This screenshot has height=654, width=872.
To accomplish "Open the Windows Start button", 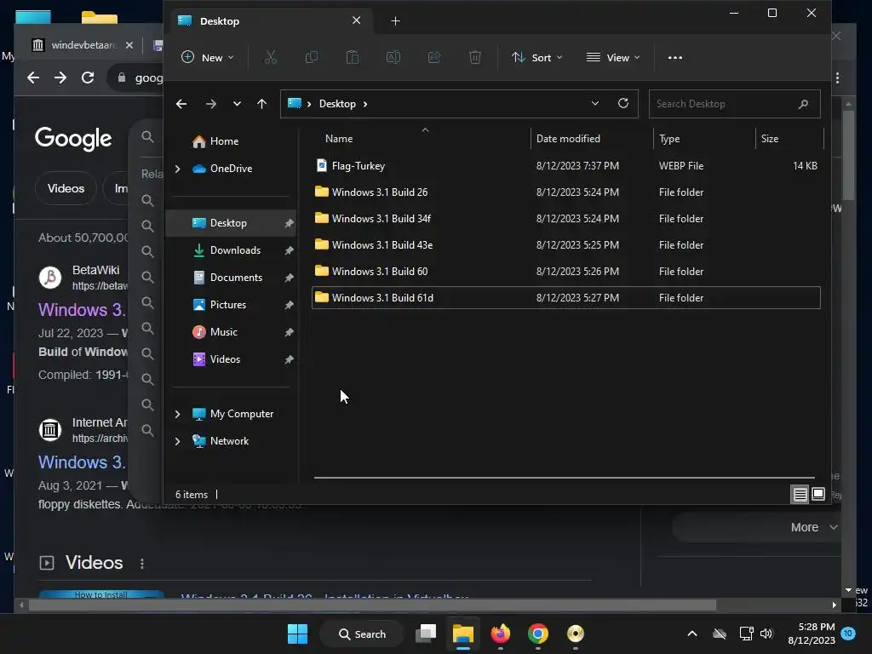I will [297, 634].
